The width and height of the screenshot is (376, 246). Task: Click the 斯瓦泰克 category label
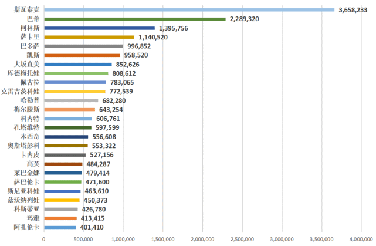[x=26, y=10]
